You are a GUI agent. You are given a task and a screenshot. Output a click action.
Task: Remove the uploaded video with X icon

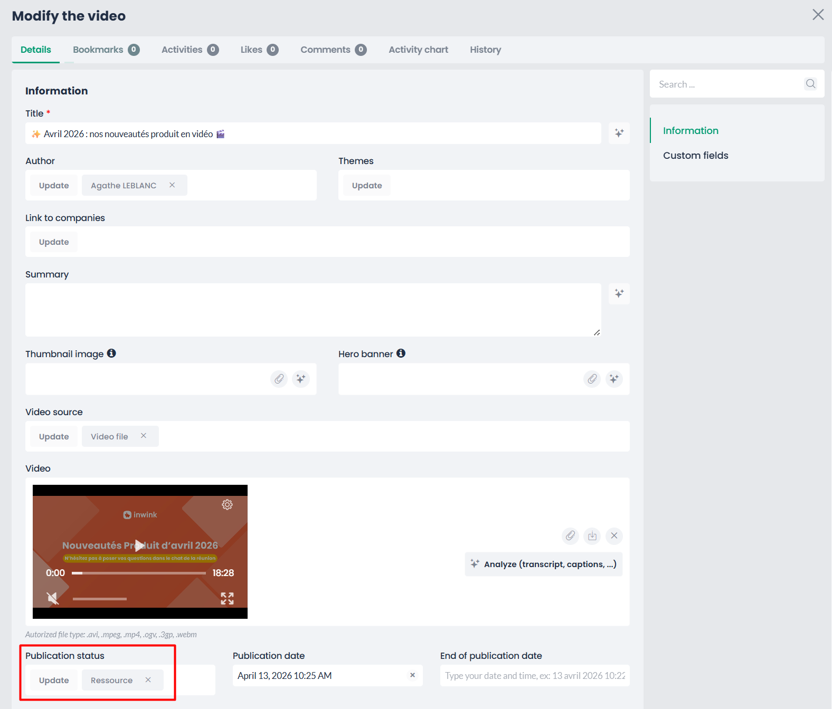pos(614,536)
